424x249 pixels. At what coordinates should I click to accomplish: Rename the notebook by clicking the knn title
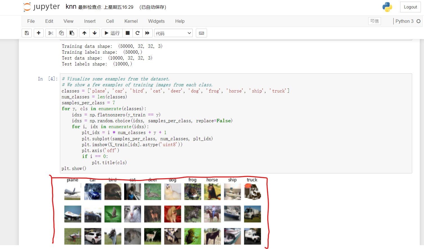click(x=71, y=7)
